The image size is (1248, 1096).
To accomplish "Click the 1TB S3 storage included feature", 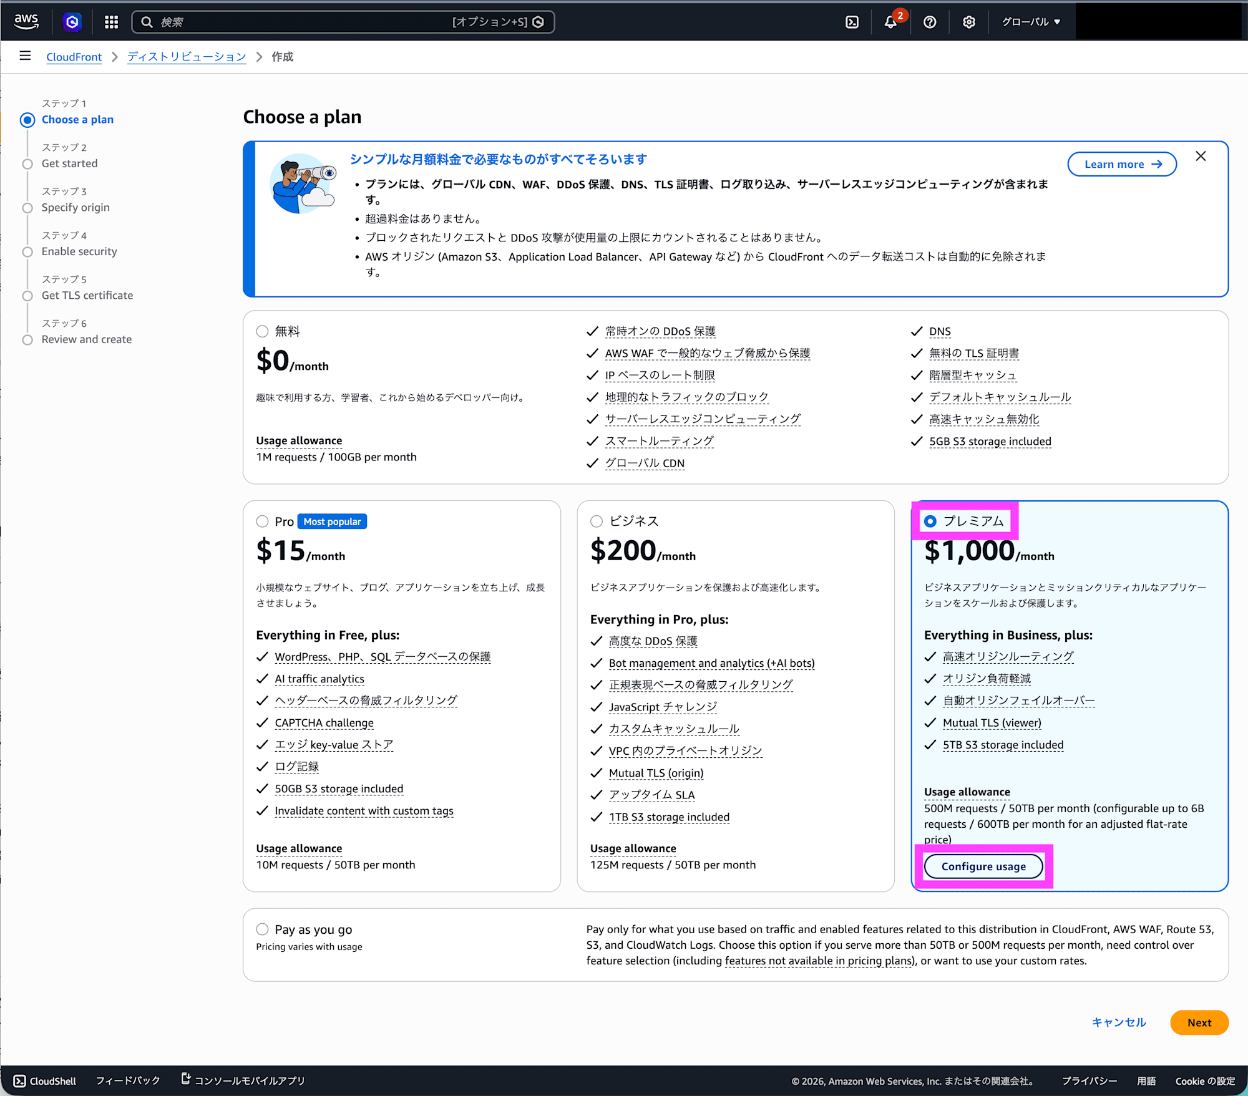I will pos(669,817).
